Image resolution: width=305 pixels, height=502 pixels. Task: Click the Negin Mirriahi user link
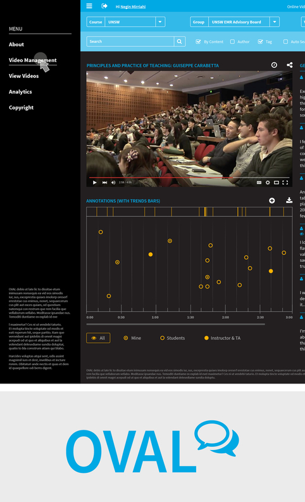(133, 7)
